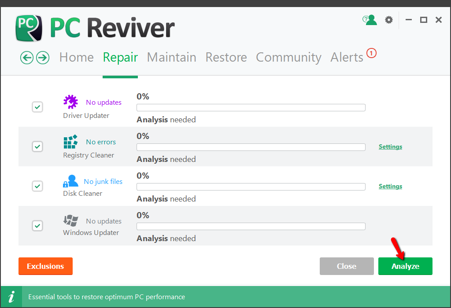Open the user account help icon
451x308 pixels.
click(x=370, y=20)
